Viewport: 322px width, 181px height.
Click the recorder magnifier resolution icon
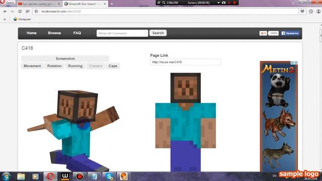(x=164, y=3)
